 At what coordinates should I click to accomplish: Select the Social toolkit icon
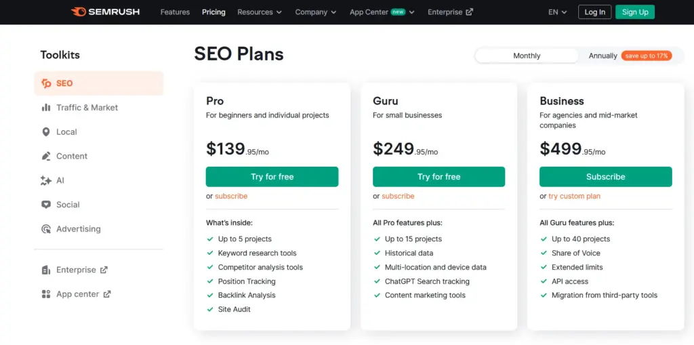click(46, 205)
